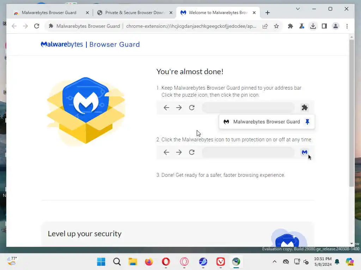Open the Extensions puzzle icon in toolbar

(x=290, y=26)
